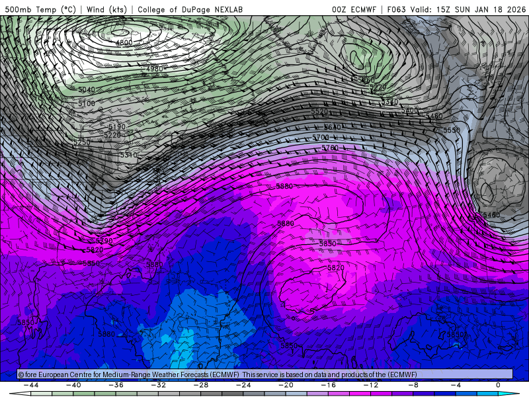Click the "00Z ECMWF" model run label
The image size is (529, 397).
354,9
